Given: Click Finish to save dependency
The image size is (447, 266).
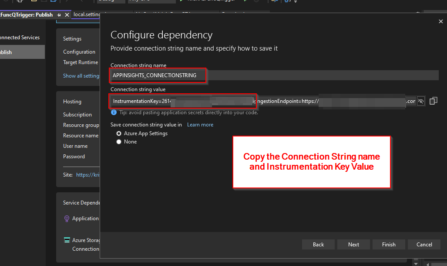Looking at the screenshot, I should click(x=389, y=244).
